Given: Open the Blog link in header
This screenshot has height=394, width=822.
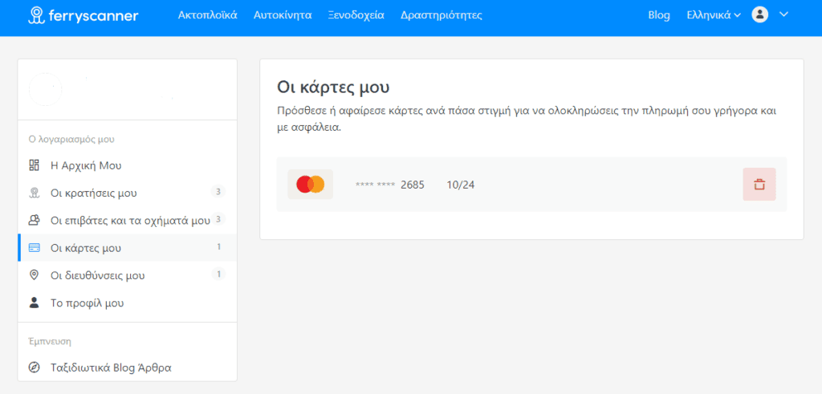Looking at the screenshot, I should 659,15.
